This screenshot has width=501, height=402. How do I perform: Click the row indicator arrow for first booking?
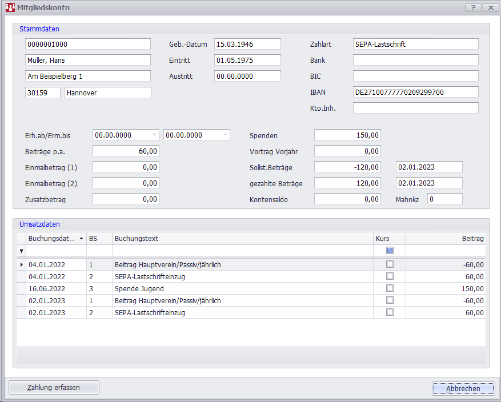point(22,264)
